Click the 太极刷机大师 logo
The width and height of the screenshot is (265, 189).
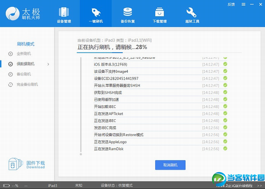(x=23, y=14)
